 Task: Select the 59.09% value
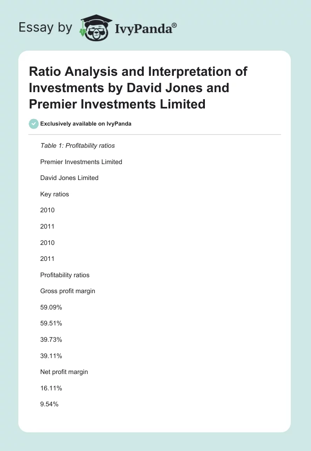click(51, 307)
